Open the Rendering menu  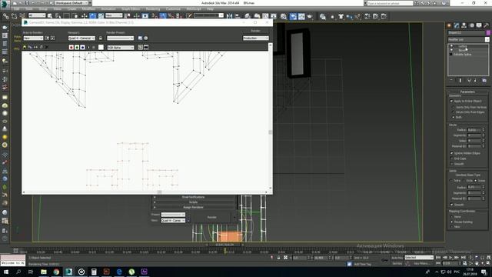153,9
